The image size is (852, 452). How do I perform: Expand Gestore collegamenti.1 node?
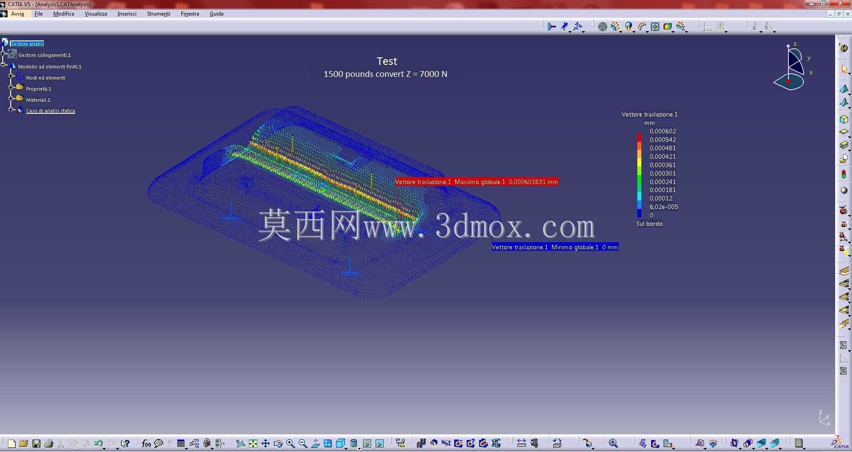pyautogui.click(x=3, y=54)
